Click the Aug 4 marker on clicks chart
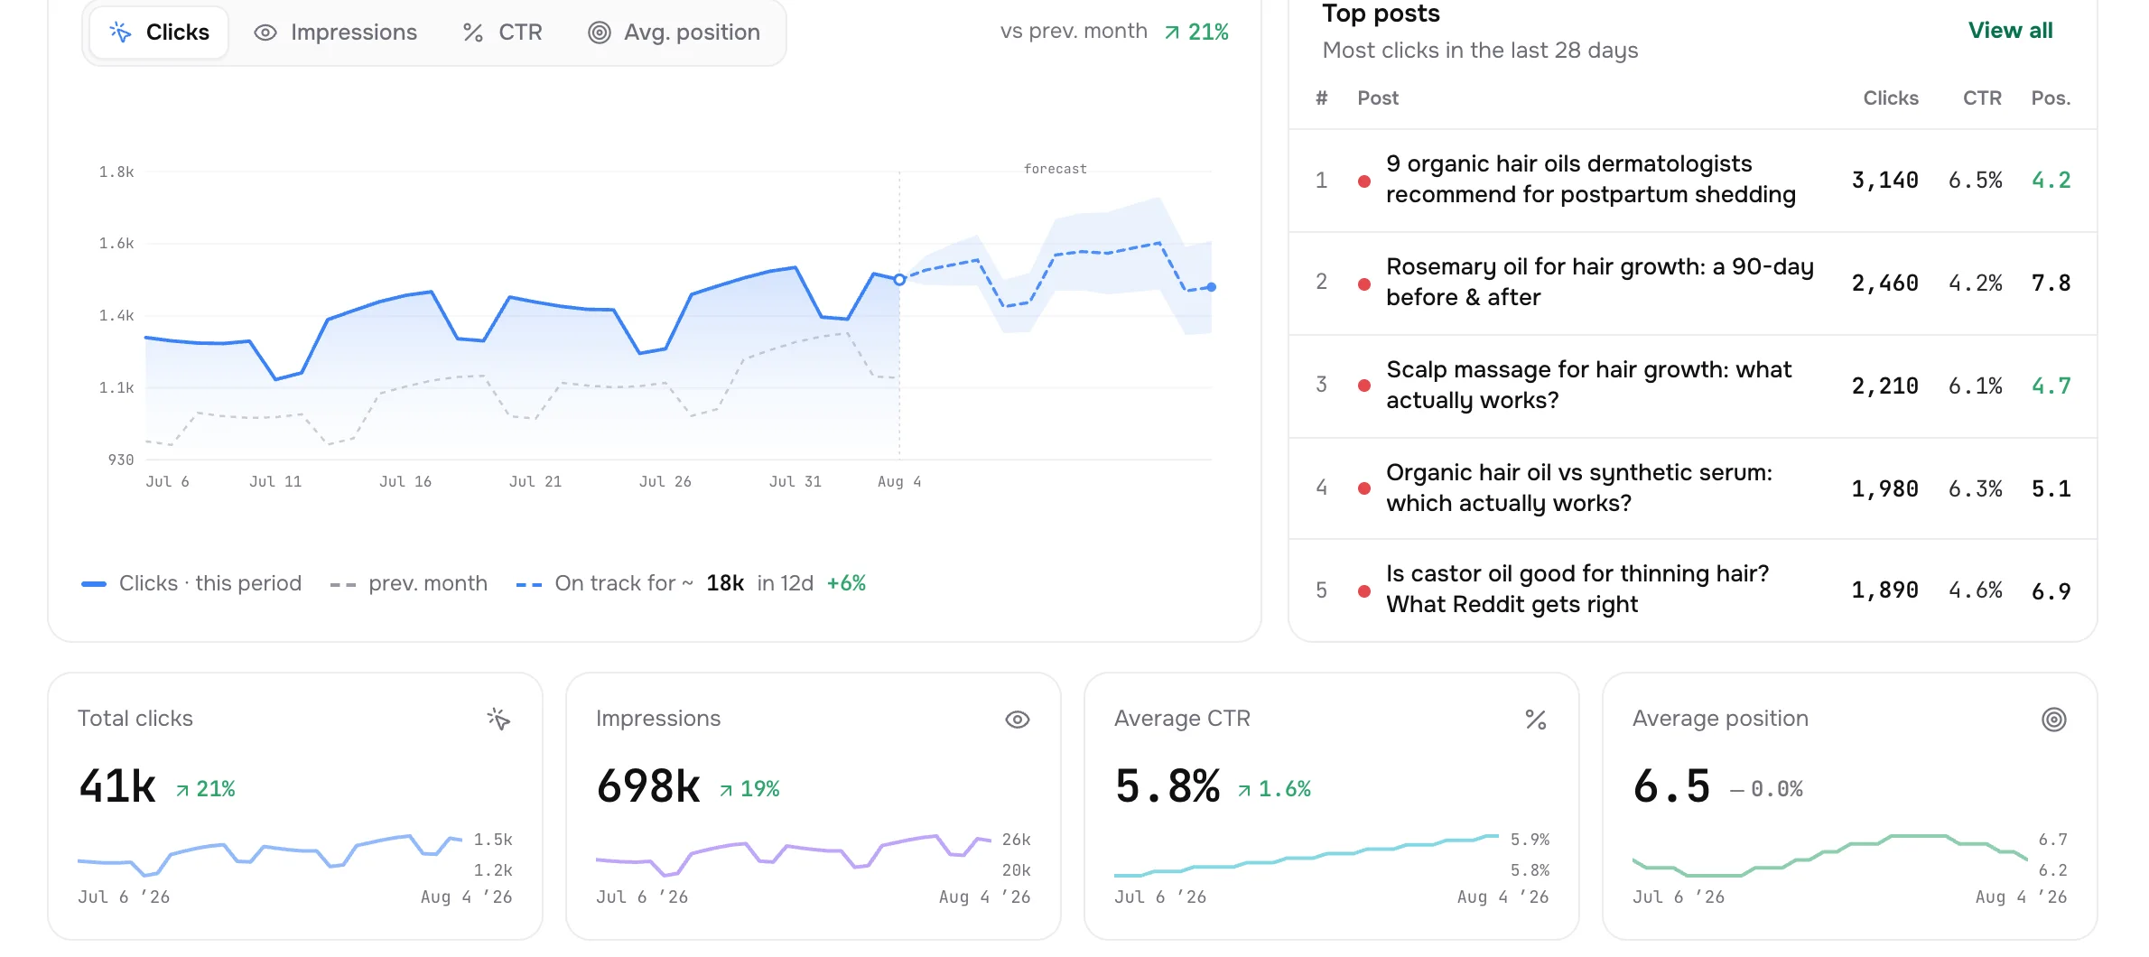Image resolution: width=2149 pixels, height=957 pixels. (899, 280)
